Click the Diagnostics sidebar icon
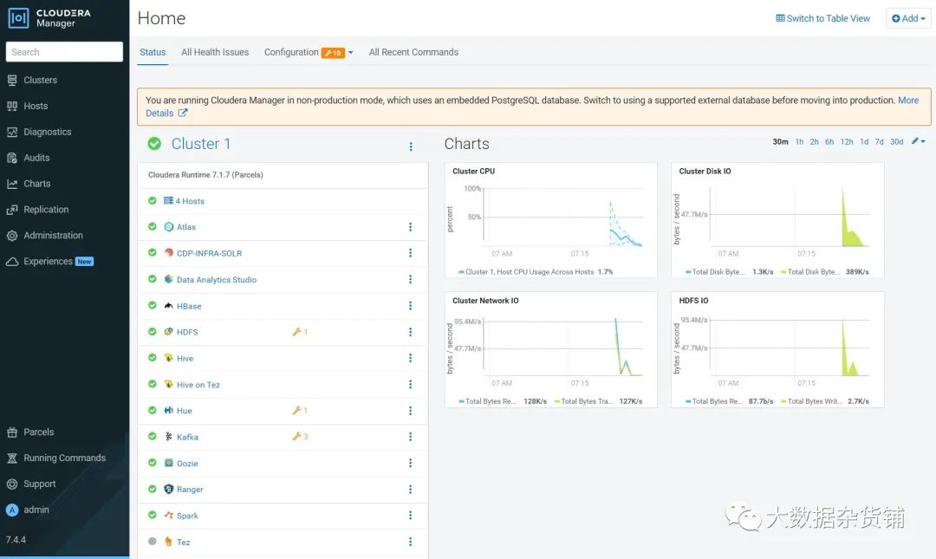936x559 pixels. [x=12, y=132]
